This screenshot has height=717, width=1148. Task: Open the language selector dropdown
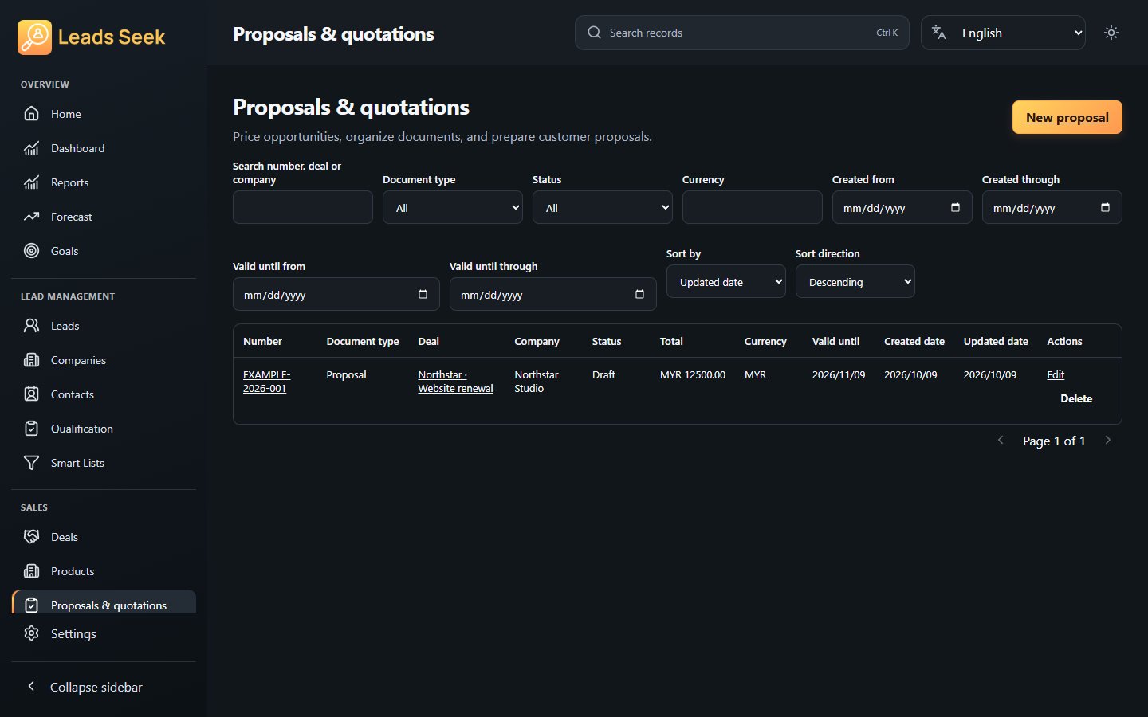pos(1003,33)
